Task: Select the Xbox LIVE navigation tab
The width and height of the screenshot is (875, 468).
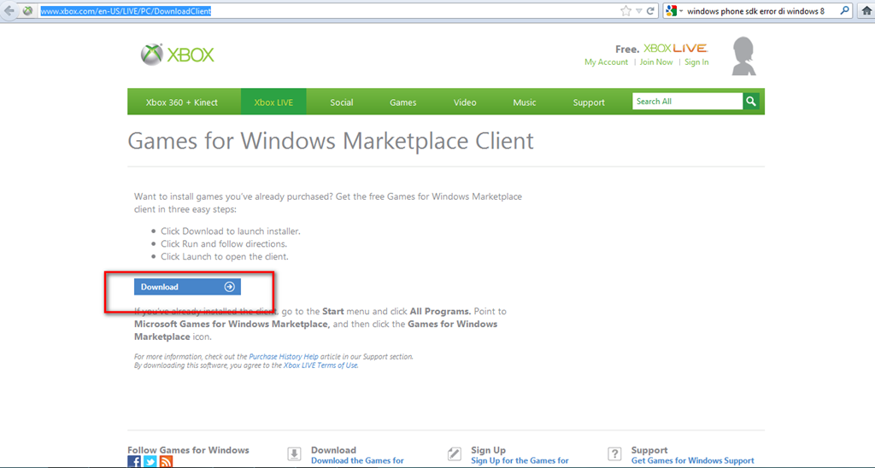Action: click(273, 102)
